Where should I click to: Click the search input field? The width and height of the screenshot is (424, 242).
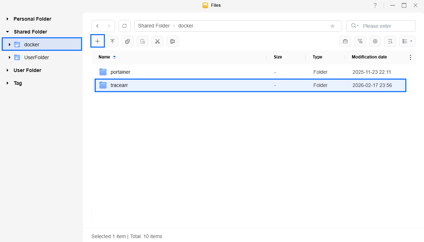[387, 26]
